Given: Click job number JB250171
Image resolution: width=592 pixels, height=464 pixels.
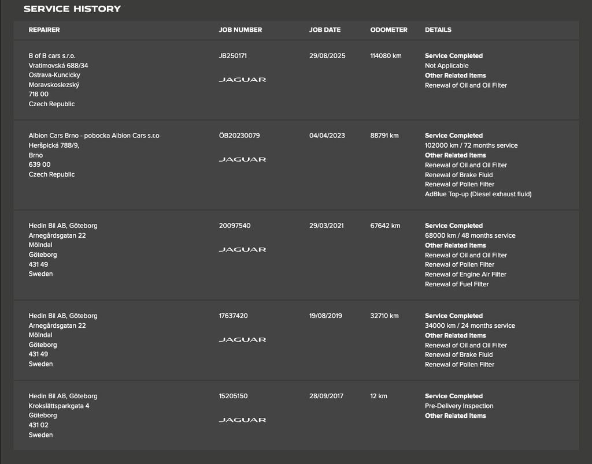Looking at the screenshot, I should pyautogui.click(x=233, y=56).
